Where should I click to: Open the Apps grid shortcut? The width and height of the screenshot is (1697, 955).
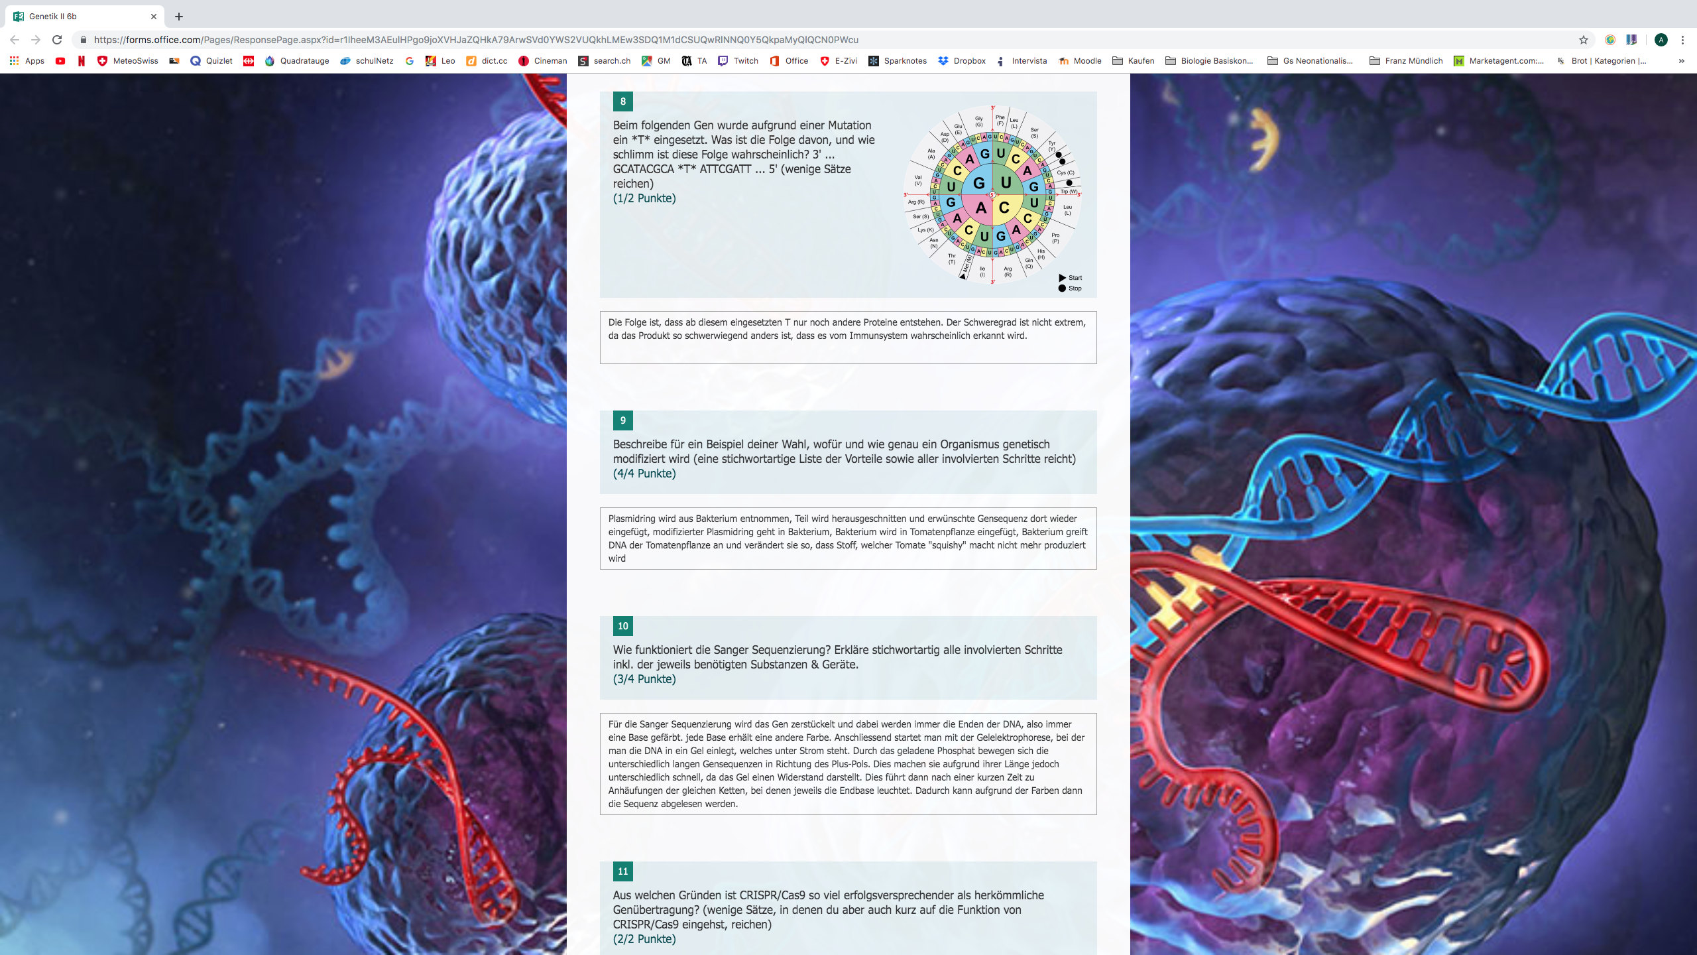tap(27, 61)
